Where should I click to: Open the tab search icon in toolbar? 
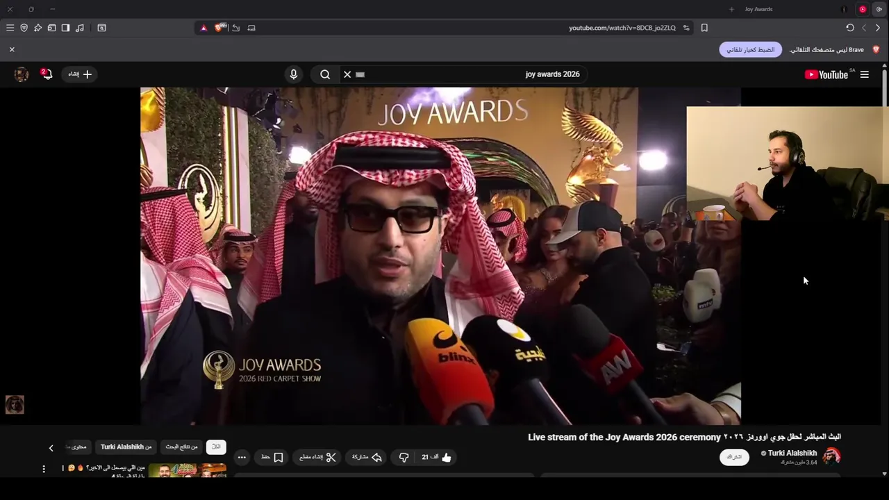coord(101,28)
